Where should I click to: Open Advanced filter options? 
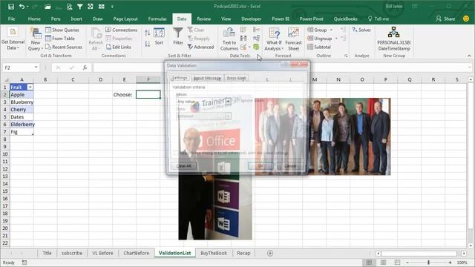(x=200, y=47)
